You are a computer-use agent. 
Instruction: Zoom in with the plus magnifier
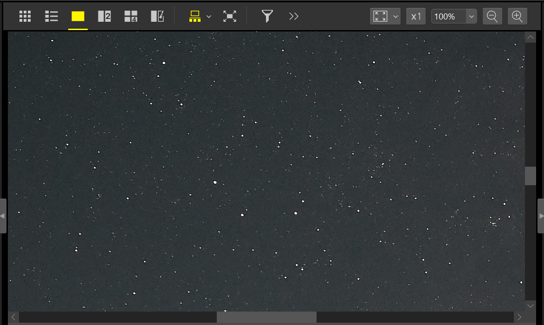(518, 17)
